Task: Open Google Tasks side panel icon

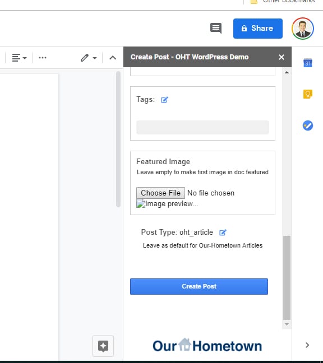Action: tap(308, 125)
